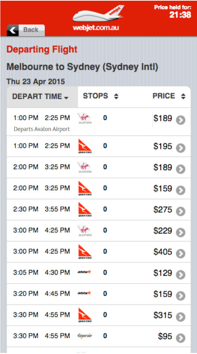The image size is (197, 354).
Task: Select arrow for $95 Tigerair flight
Action: coord(181,338)
